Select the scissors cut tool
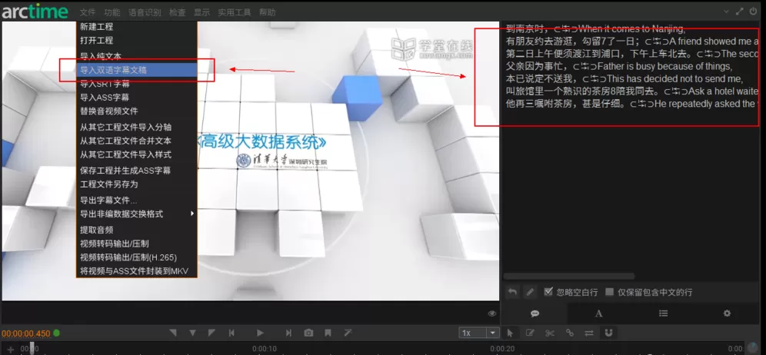The width and height of the screenshot is (766, 355). pos(550,333)
